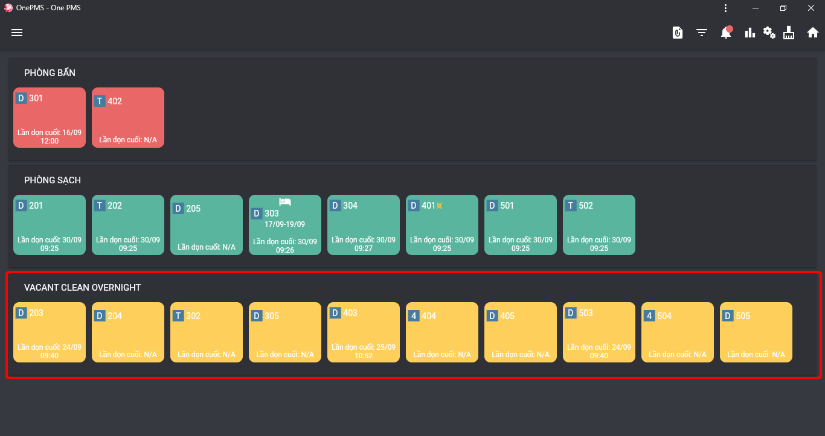Click last-cleaned 30/09 09:27 on room 304
This screenshot has height=436, width=825.
[x=364, y=244]
